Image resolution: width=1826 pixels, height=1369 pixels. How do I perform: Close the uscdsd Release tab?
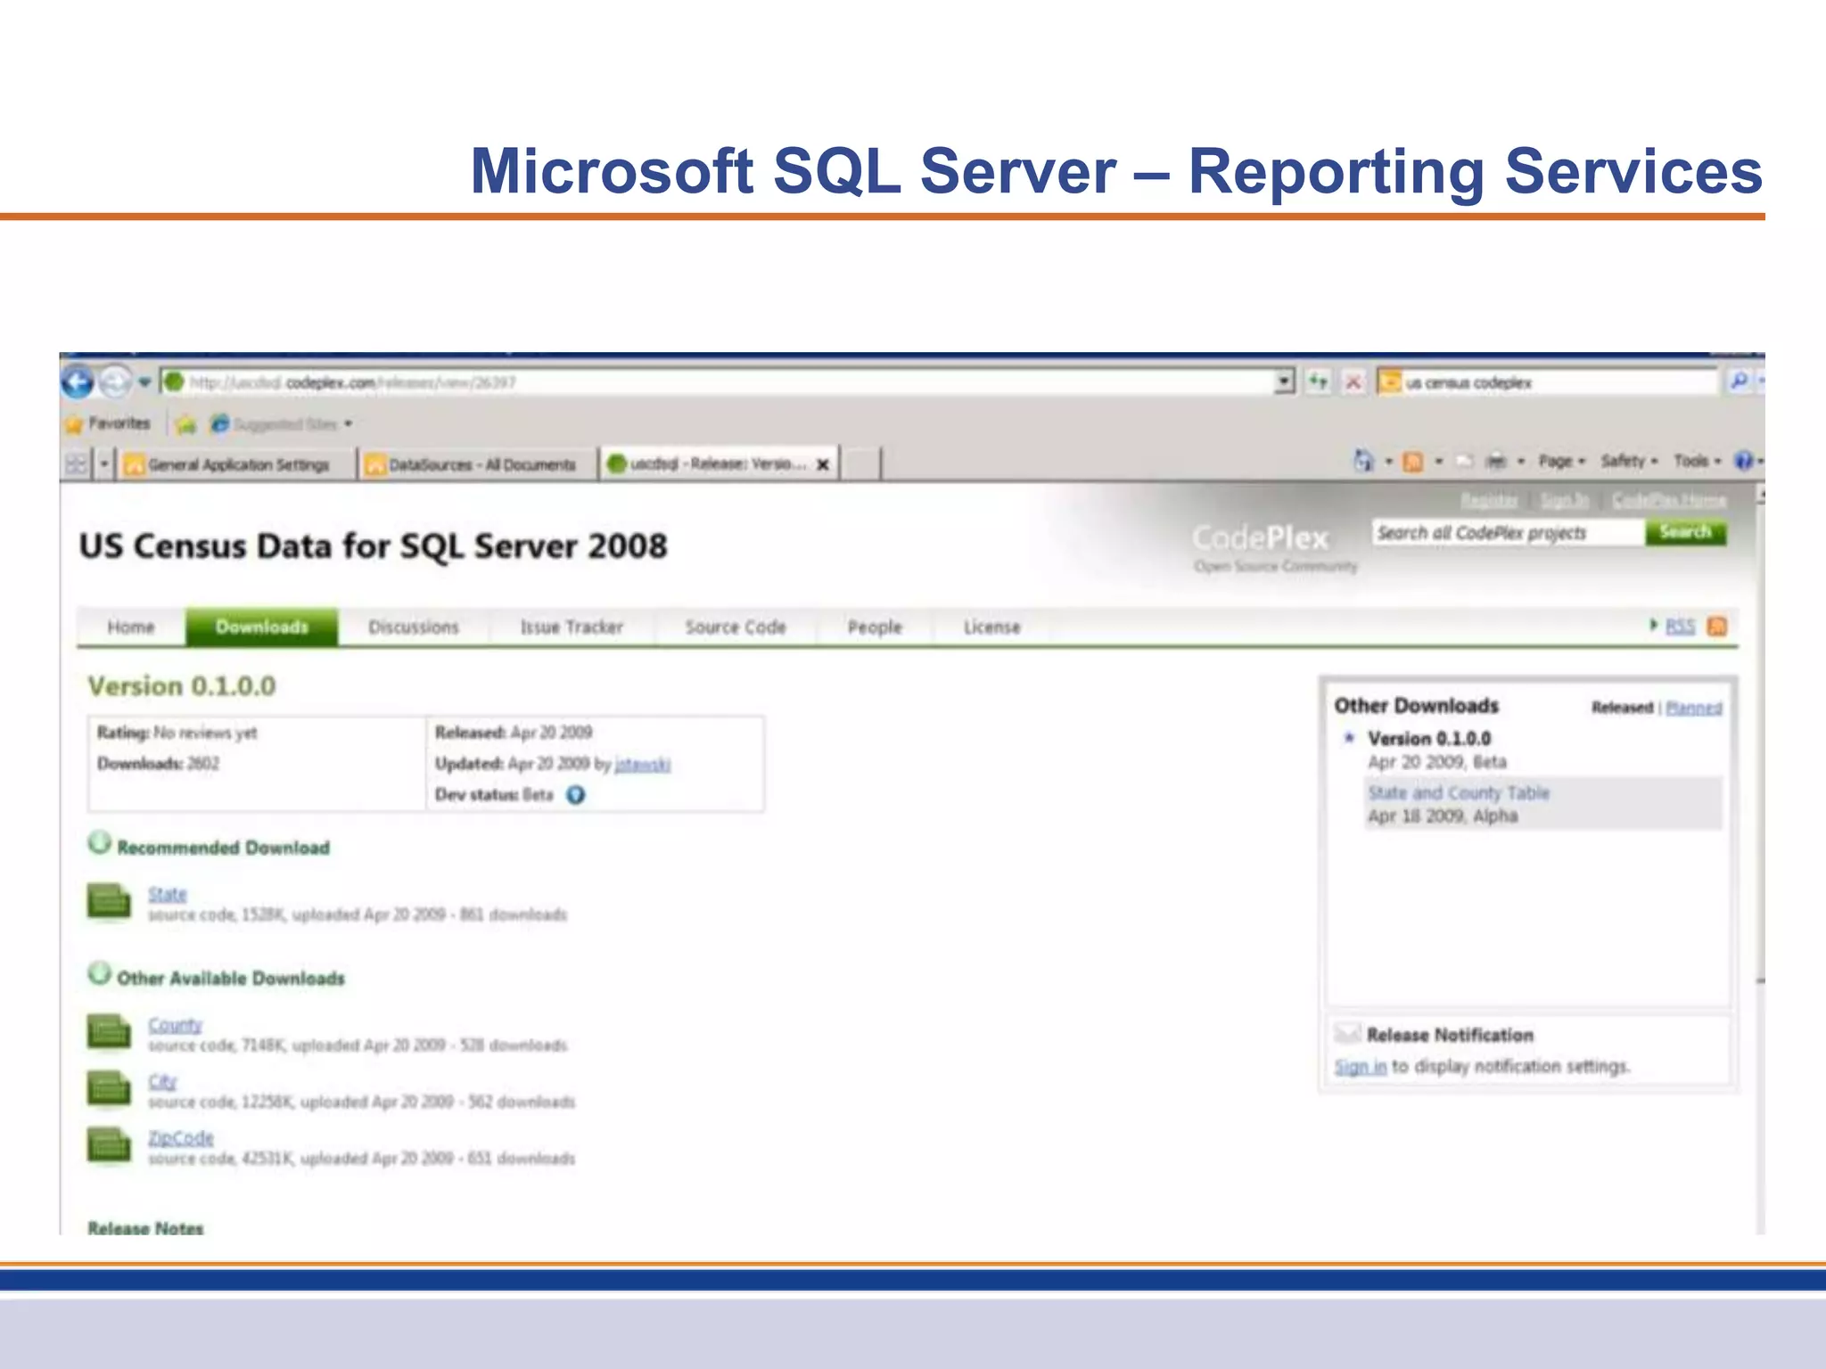[x=823, y=464]
